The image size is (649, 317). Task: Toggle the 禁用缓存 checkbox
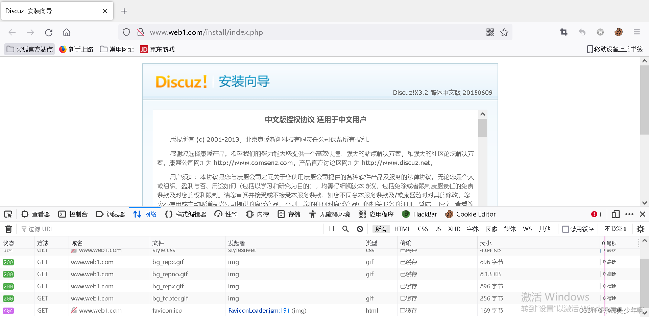(565, 229)
